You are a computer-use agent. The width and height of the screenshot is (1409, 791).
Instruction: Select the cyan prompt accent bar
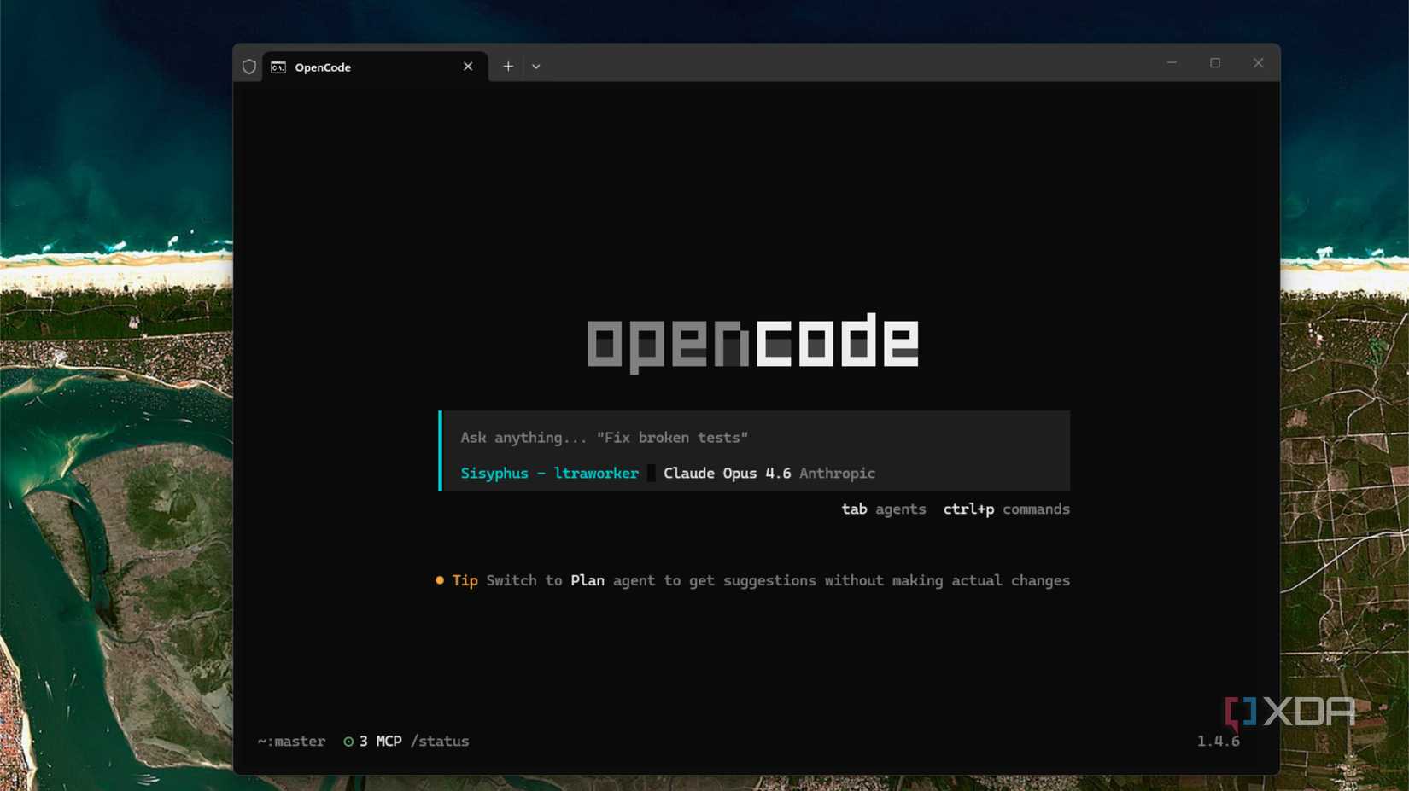click(441, 451)
